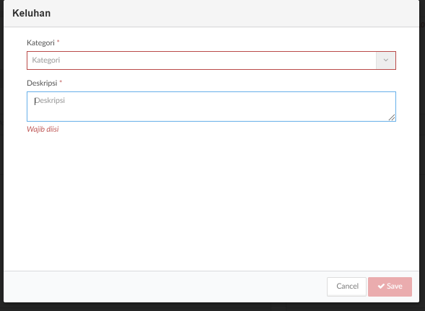Click the checkmark icon on Save
425x311 pixels.
pos(381,286)
